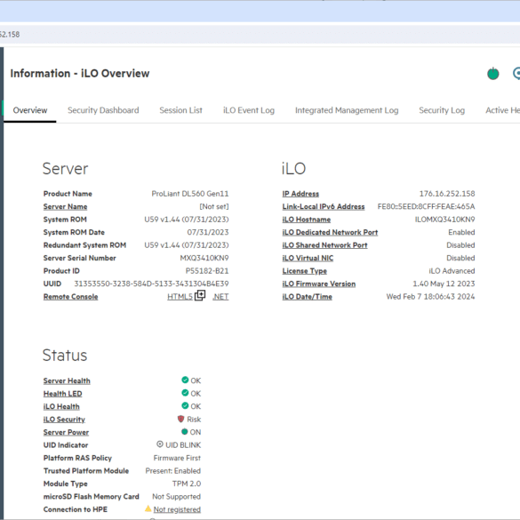
Task: Click iLO Shared Network Port link
Action: click(x=324, y=245)
